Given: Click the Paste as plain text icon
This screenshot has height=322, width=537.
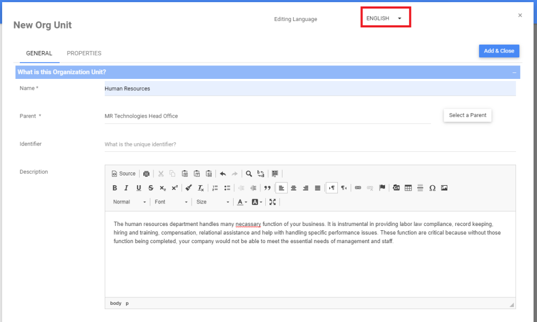Looking at the screenshot, I should [x=197, y=173].
